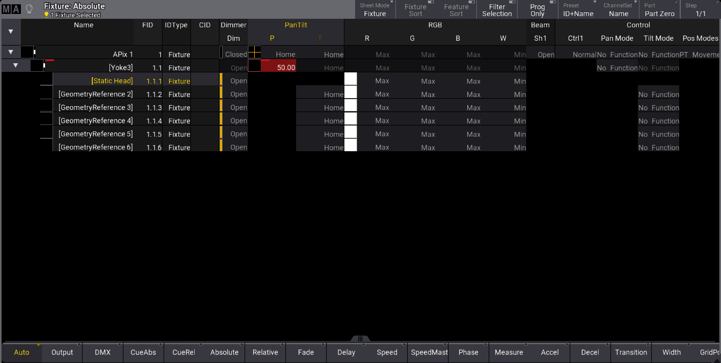Select the Fade layer tab
This screenshot has width=721, height=363.
tap(306, 352)
